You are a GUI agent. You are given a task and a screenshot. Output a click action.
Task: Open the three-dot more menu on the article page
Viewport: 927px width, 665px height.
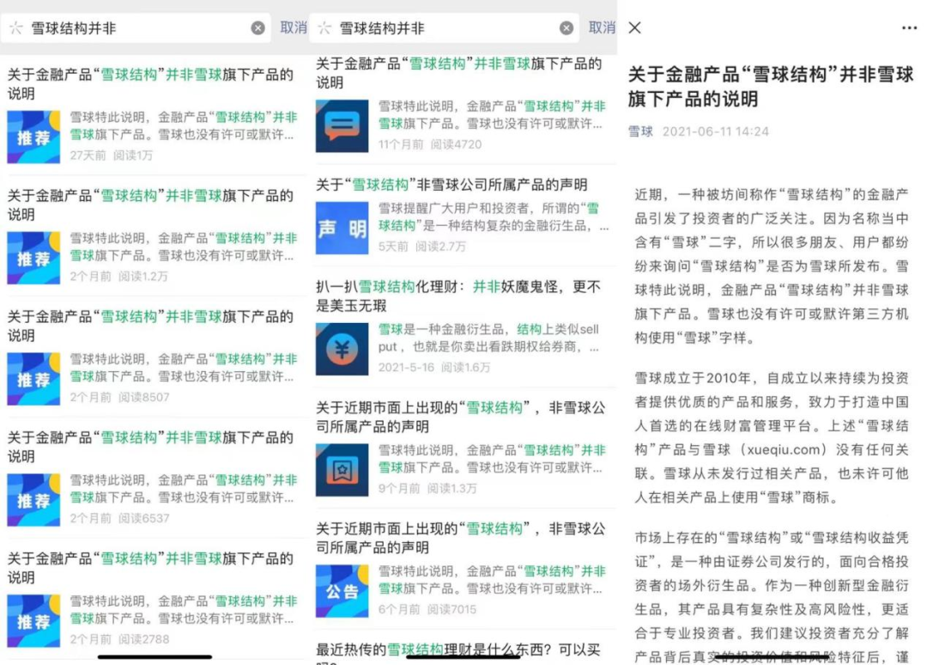coord(909,27)
